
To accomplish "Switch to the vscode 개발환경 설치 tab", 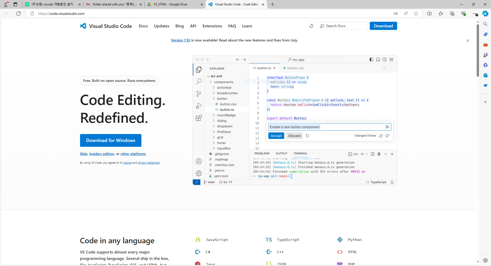I will (53, 4).
